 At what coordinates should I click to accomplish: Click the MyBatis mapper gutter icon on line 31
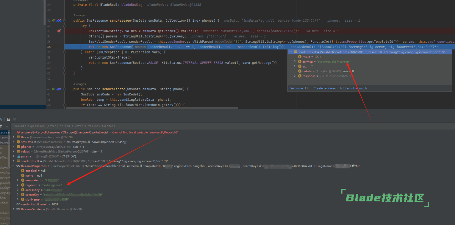click(59, 21)
